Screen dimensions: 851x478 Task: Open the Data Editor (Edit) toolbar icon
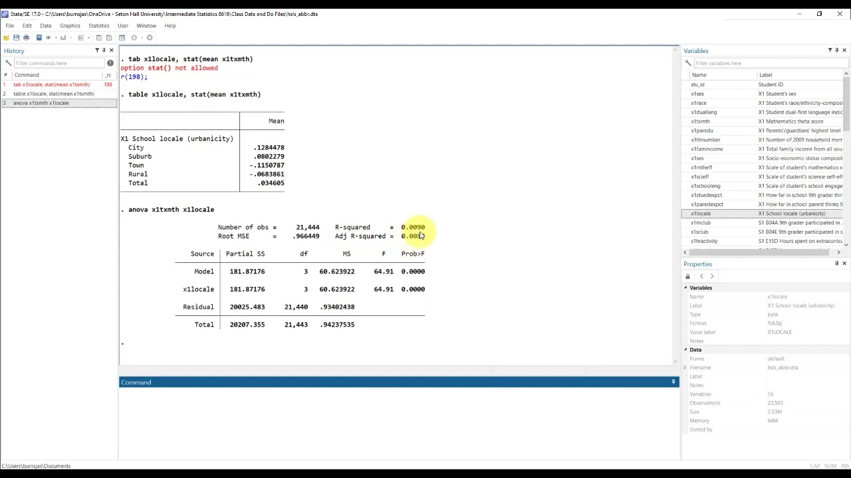pyautogui.click(x=99, y=37)
